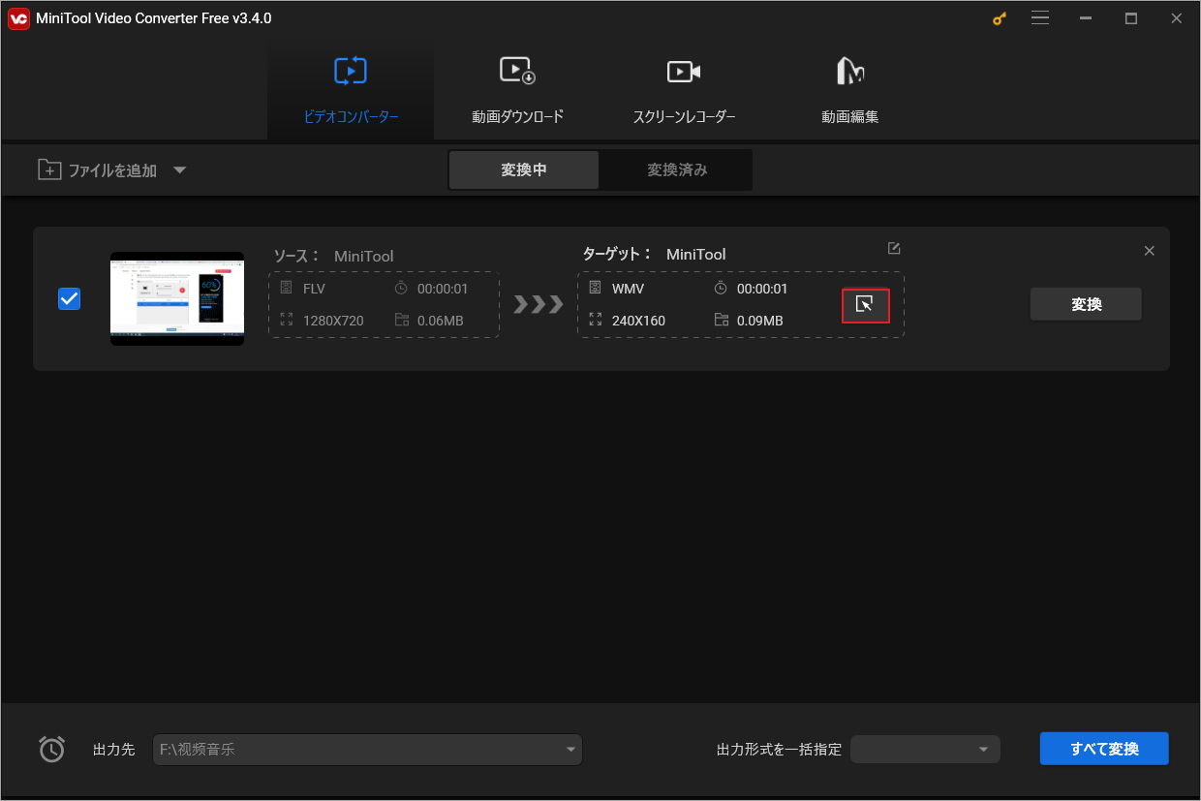Select the 変換中 tab
The width and height of the screenshot is (1201, 801).
pos(524,169)
